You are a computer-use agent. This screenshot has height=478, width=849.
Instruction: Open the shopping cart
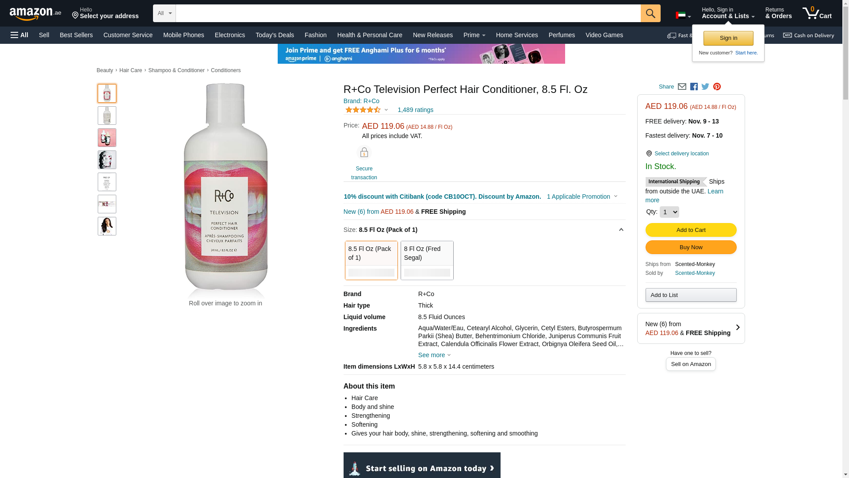pyautogui.click(x=817, y=13)
